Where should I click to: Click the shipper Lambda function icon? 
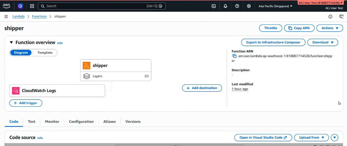tap(87, 65)
